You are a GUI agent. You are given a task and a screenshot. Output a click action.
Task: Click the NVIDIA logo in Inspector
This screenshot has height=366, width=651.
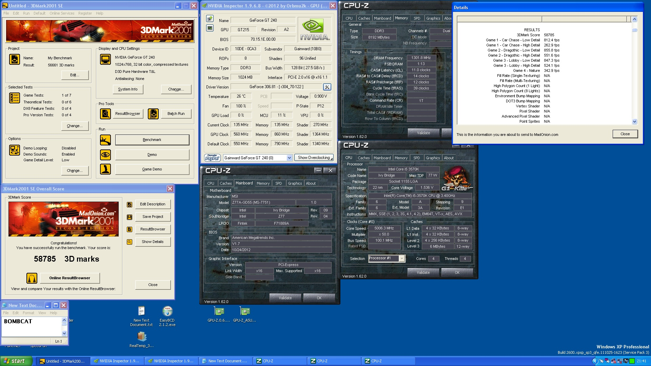(314, 30)
